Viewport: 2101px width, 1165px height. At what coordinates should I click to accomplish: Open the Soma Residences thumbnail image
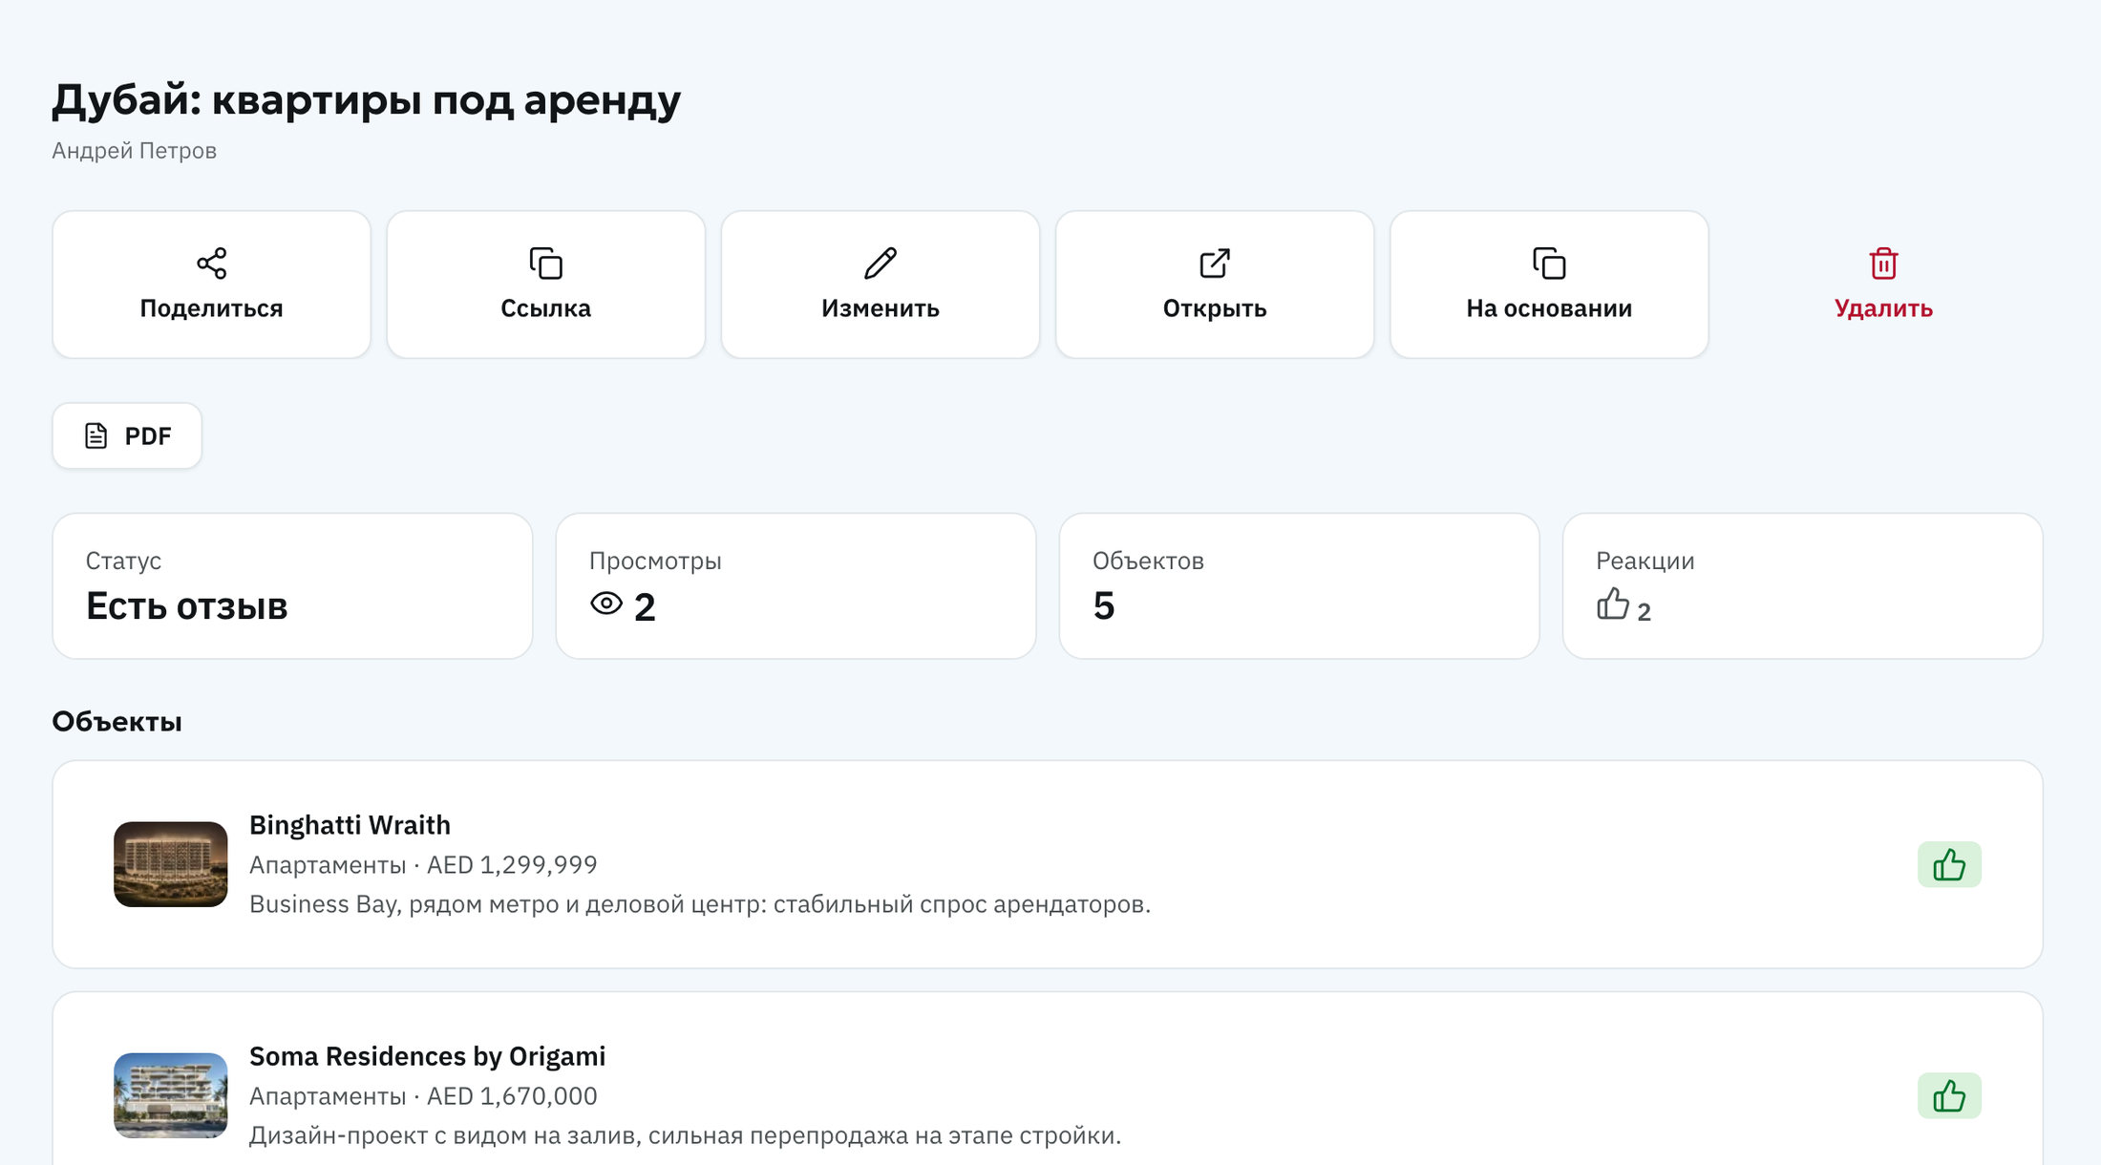click(x=170, y=1095)
